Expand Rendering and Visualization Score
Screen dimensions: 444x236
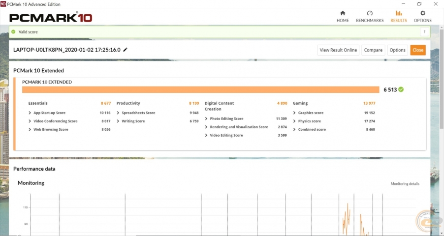pos(206,127)
